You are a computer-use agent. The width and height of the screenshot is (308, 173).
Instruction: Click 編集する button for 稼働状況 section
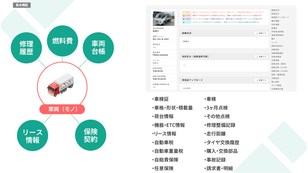click(x=261, y=33)
